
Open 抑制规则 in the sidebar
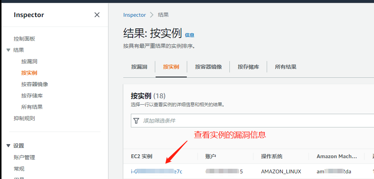pos(24,118)
